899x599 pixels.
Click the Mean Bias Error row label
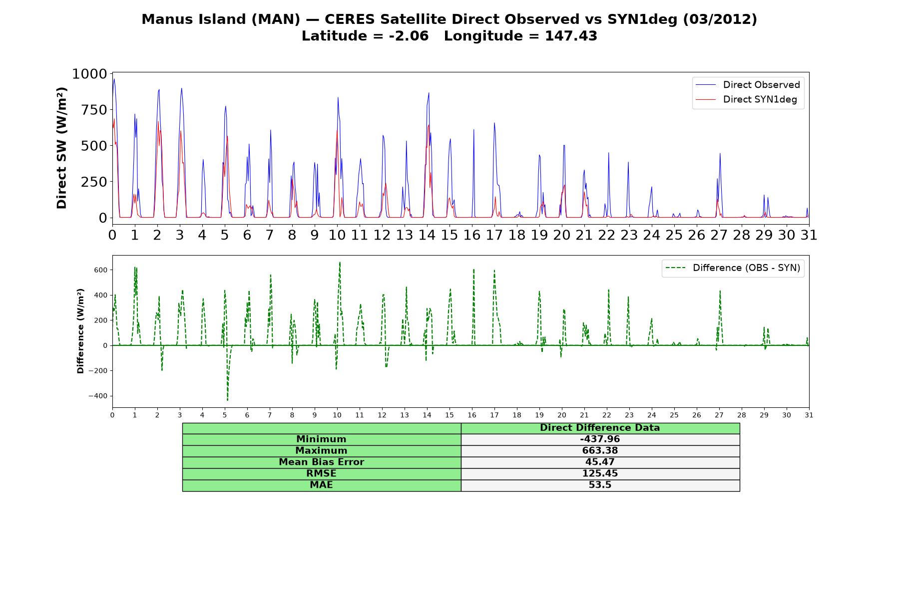click(321, 462)
